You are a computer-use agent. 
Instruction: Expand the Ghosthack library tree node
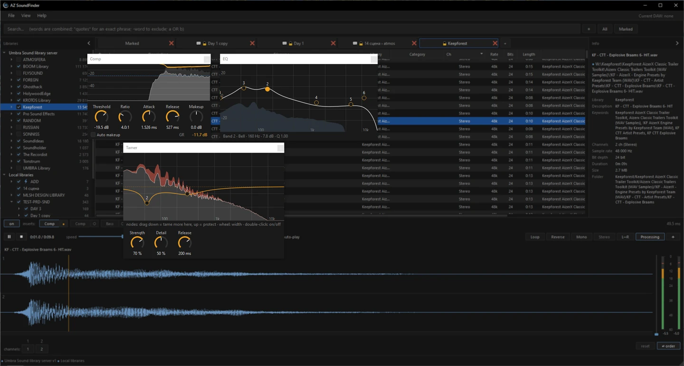[12, 87]
